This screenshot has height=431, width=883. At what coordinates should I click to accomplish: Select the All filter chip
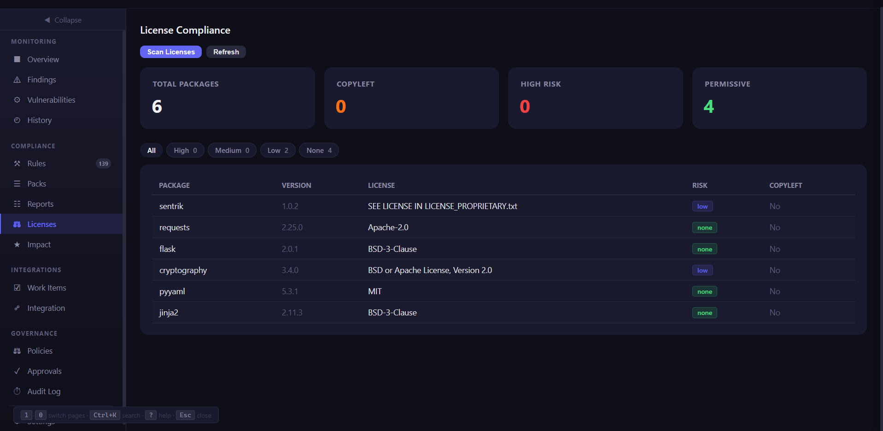pos(152,151)
